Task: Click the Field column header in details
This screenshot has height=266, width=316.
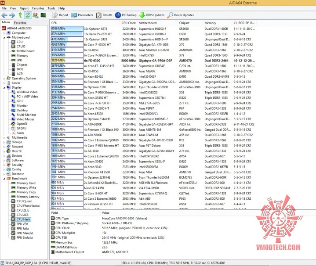Action: (75, 213)
